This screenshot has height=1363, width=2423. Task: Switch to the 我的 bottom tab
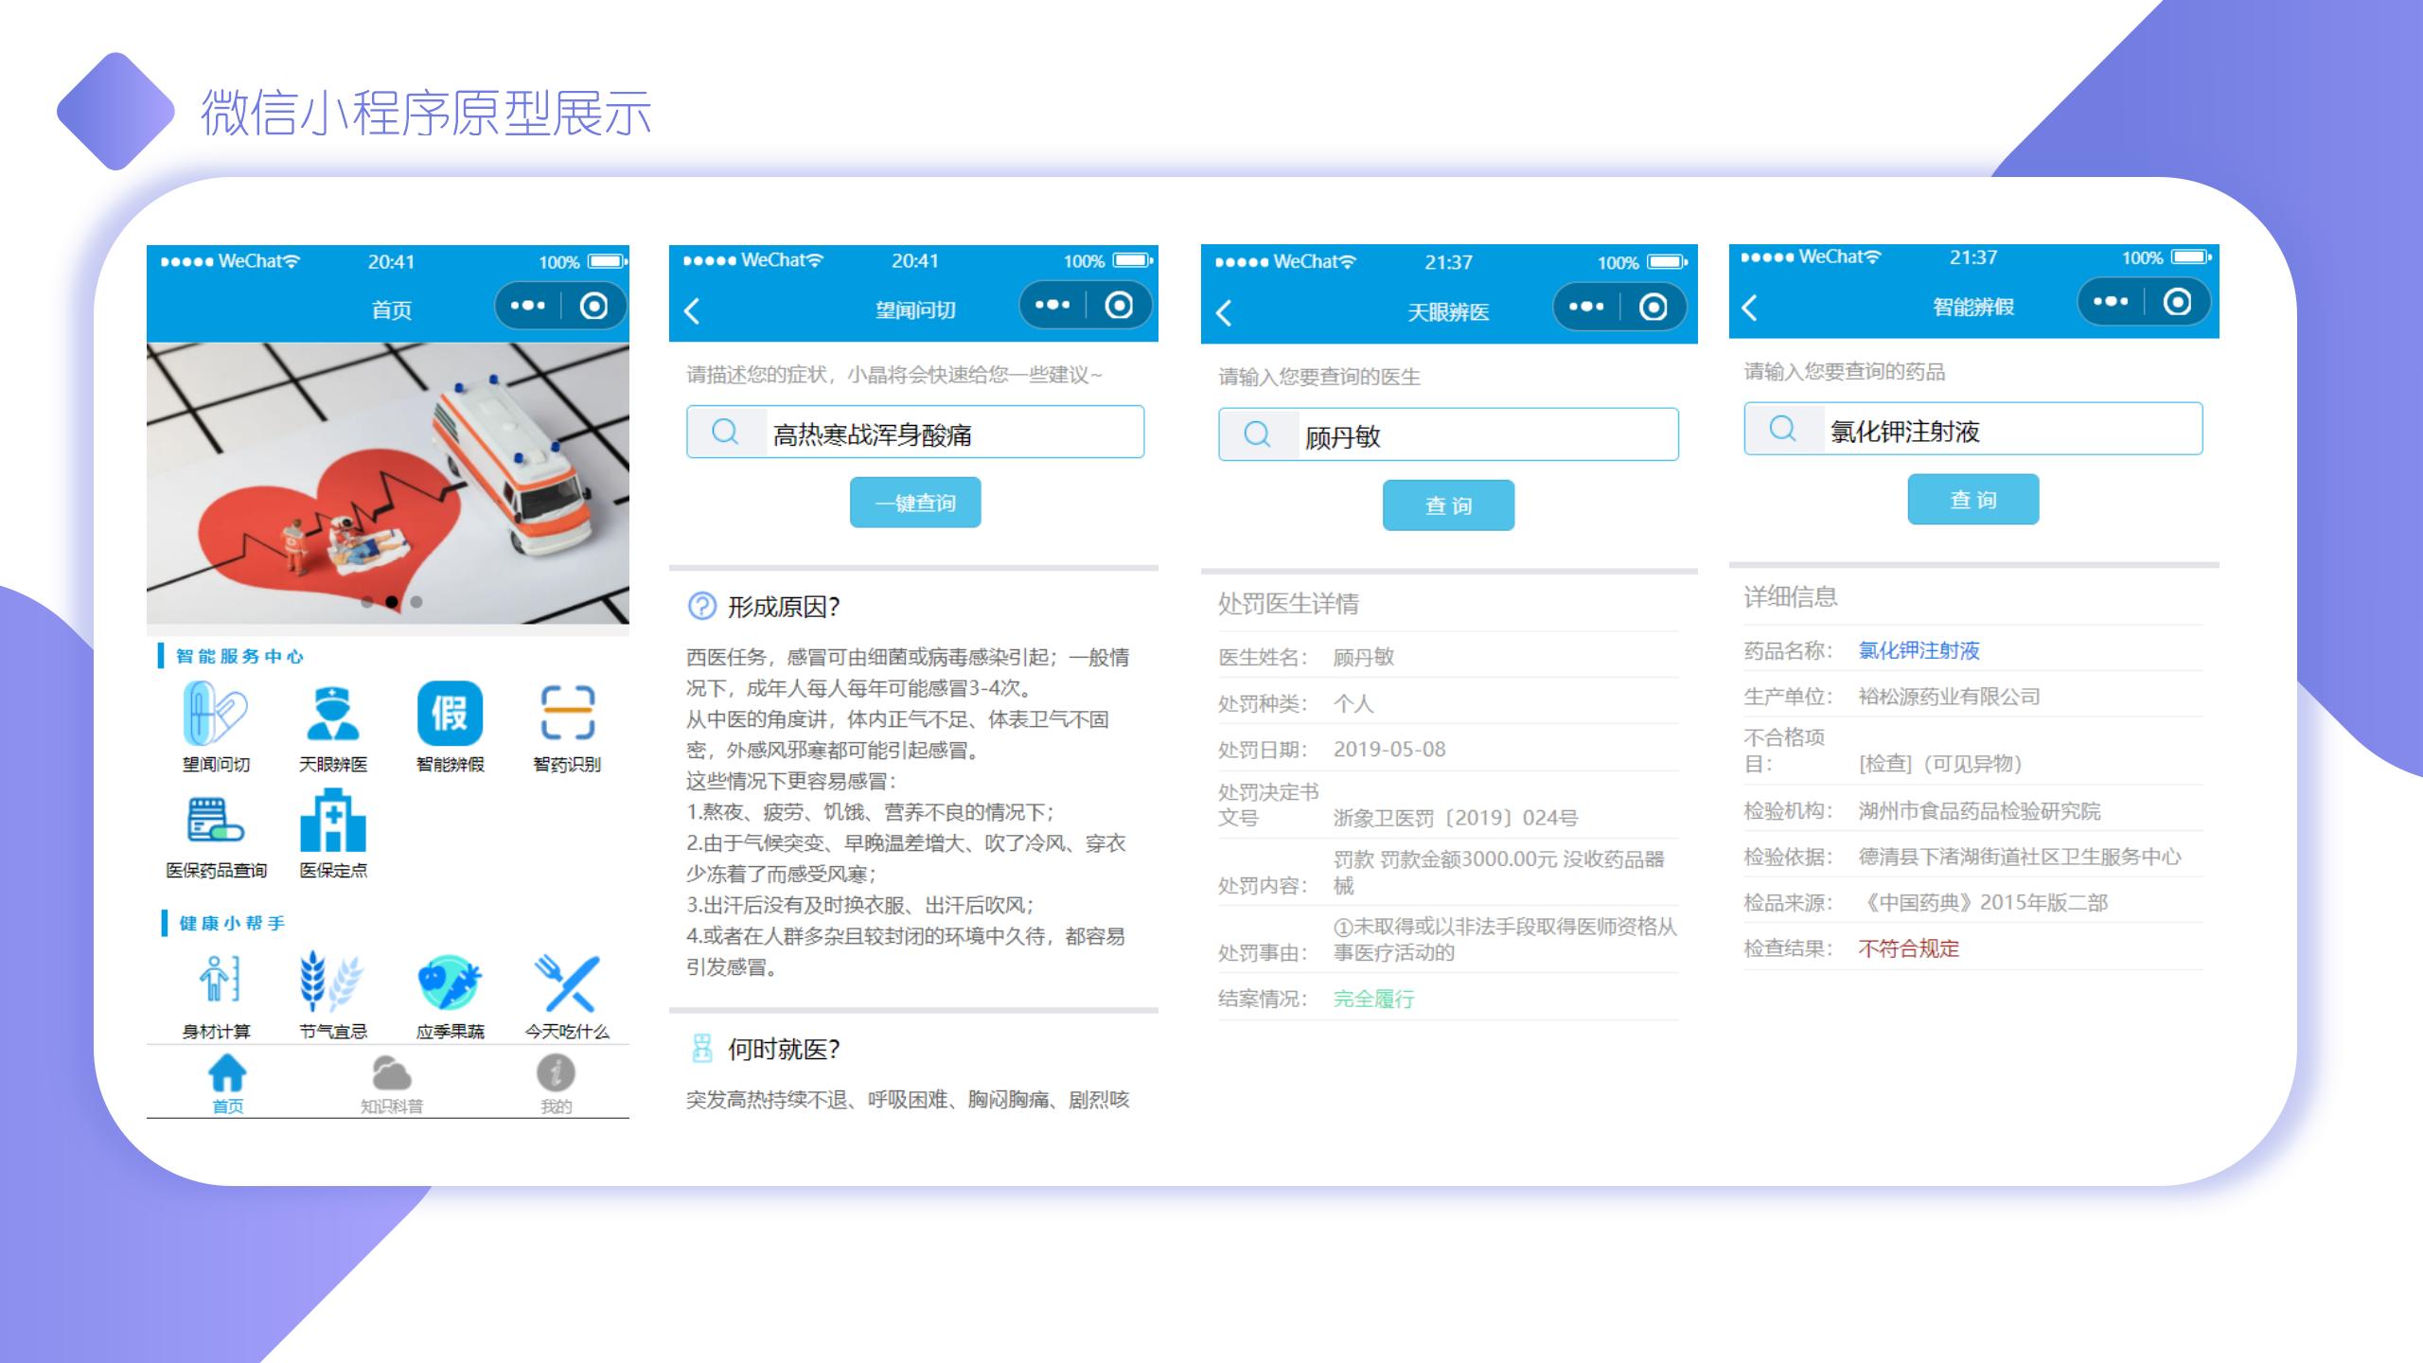pyautogui.click(x=556, y=1084)
